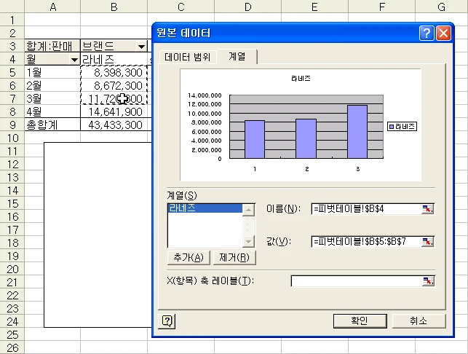Click the help question mark icon at dialog bottom-left

(167, 321)
